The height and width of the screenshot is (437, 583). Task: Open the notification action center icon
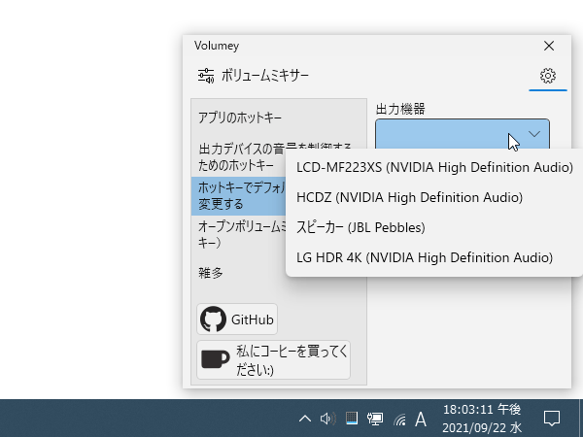(x=552, y=419)
